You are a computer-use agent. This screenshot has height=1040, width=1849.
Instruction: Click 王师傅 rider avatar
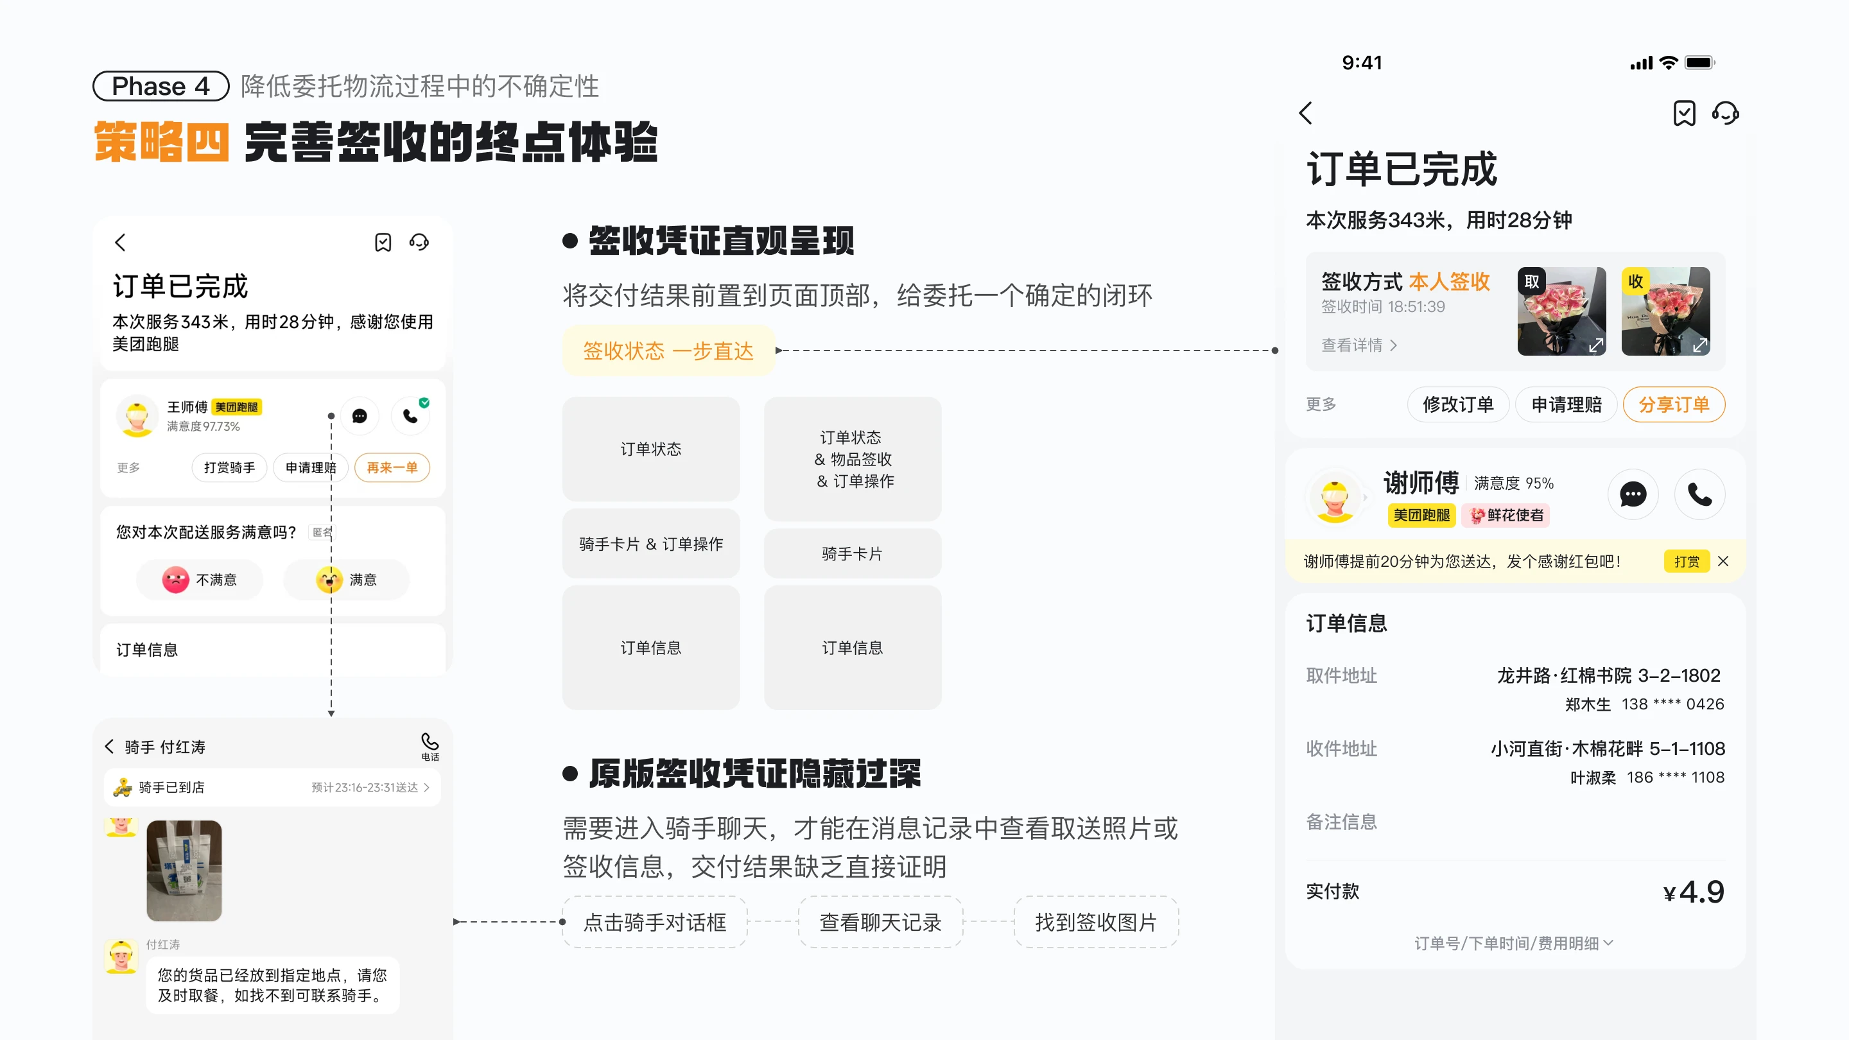pyautogui.click(x=136, y=415)
